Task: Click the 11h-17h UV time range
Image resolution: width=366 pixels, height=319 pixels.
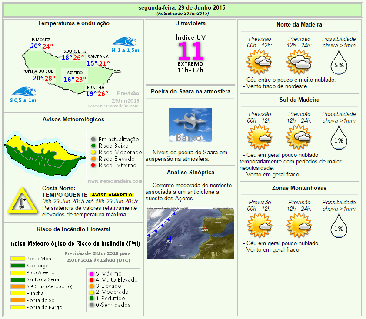Action: point(190,70)
